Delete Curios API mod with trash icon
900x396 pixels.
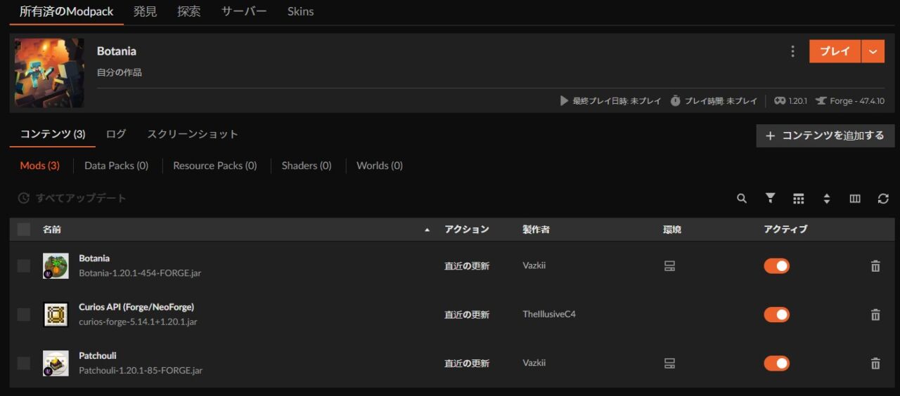(x=875, y=315)
